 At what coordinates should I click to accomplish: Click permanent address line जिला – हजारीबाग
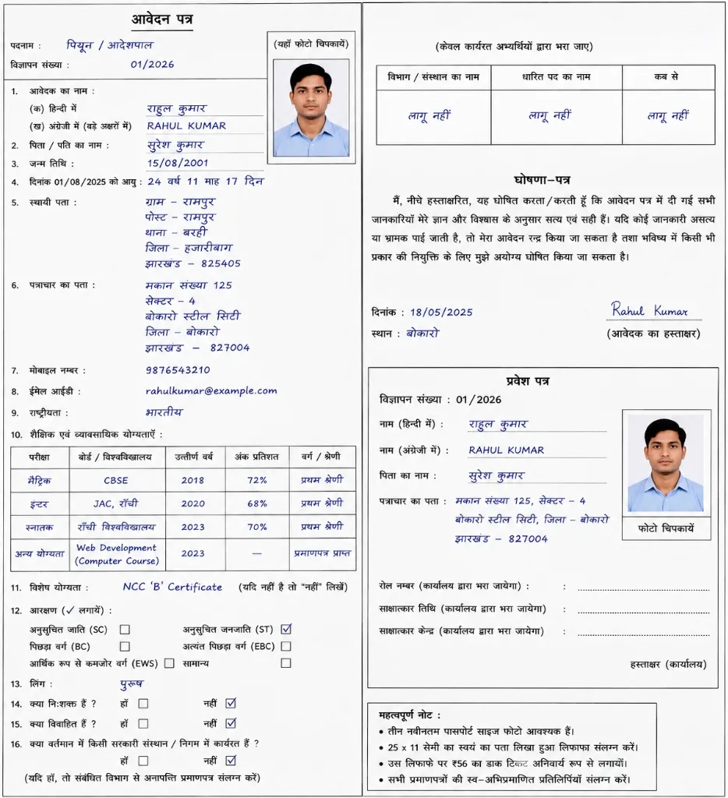tap(189, 248)
